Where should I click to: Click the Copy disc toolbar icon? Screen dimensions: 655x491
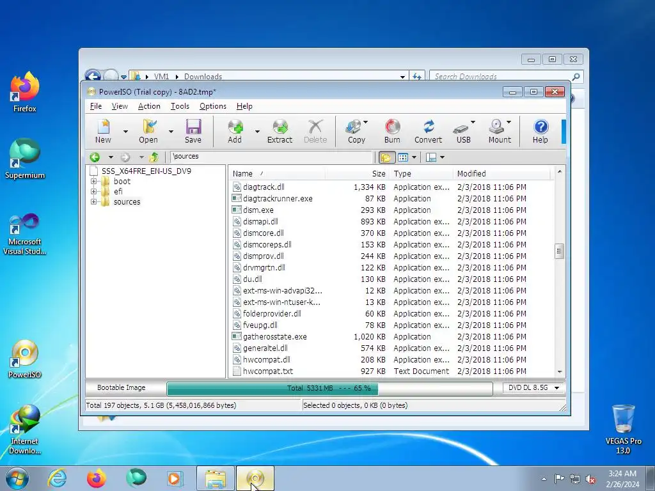click(356, 131)
